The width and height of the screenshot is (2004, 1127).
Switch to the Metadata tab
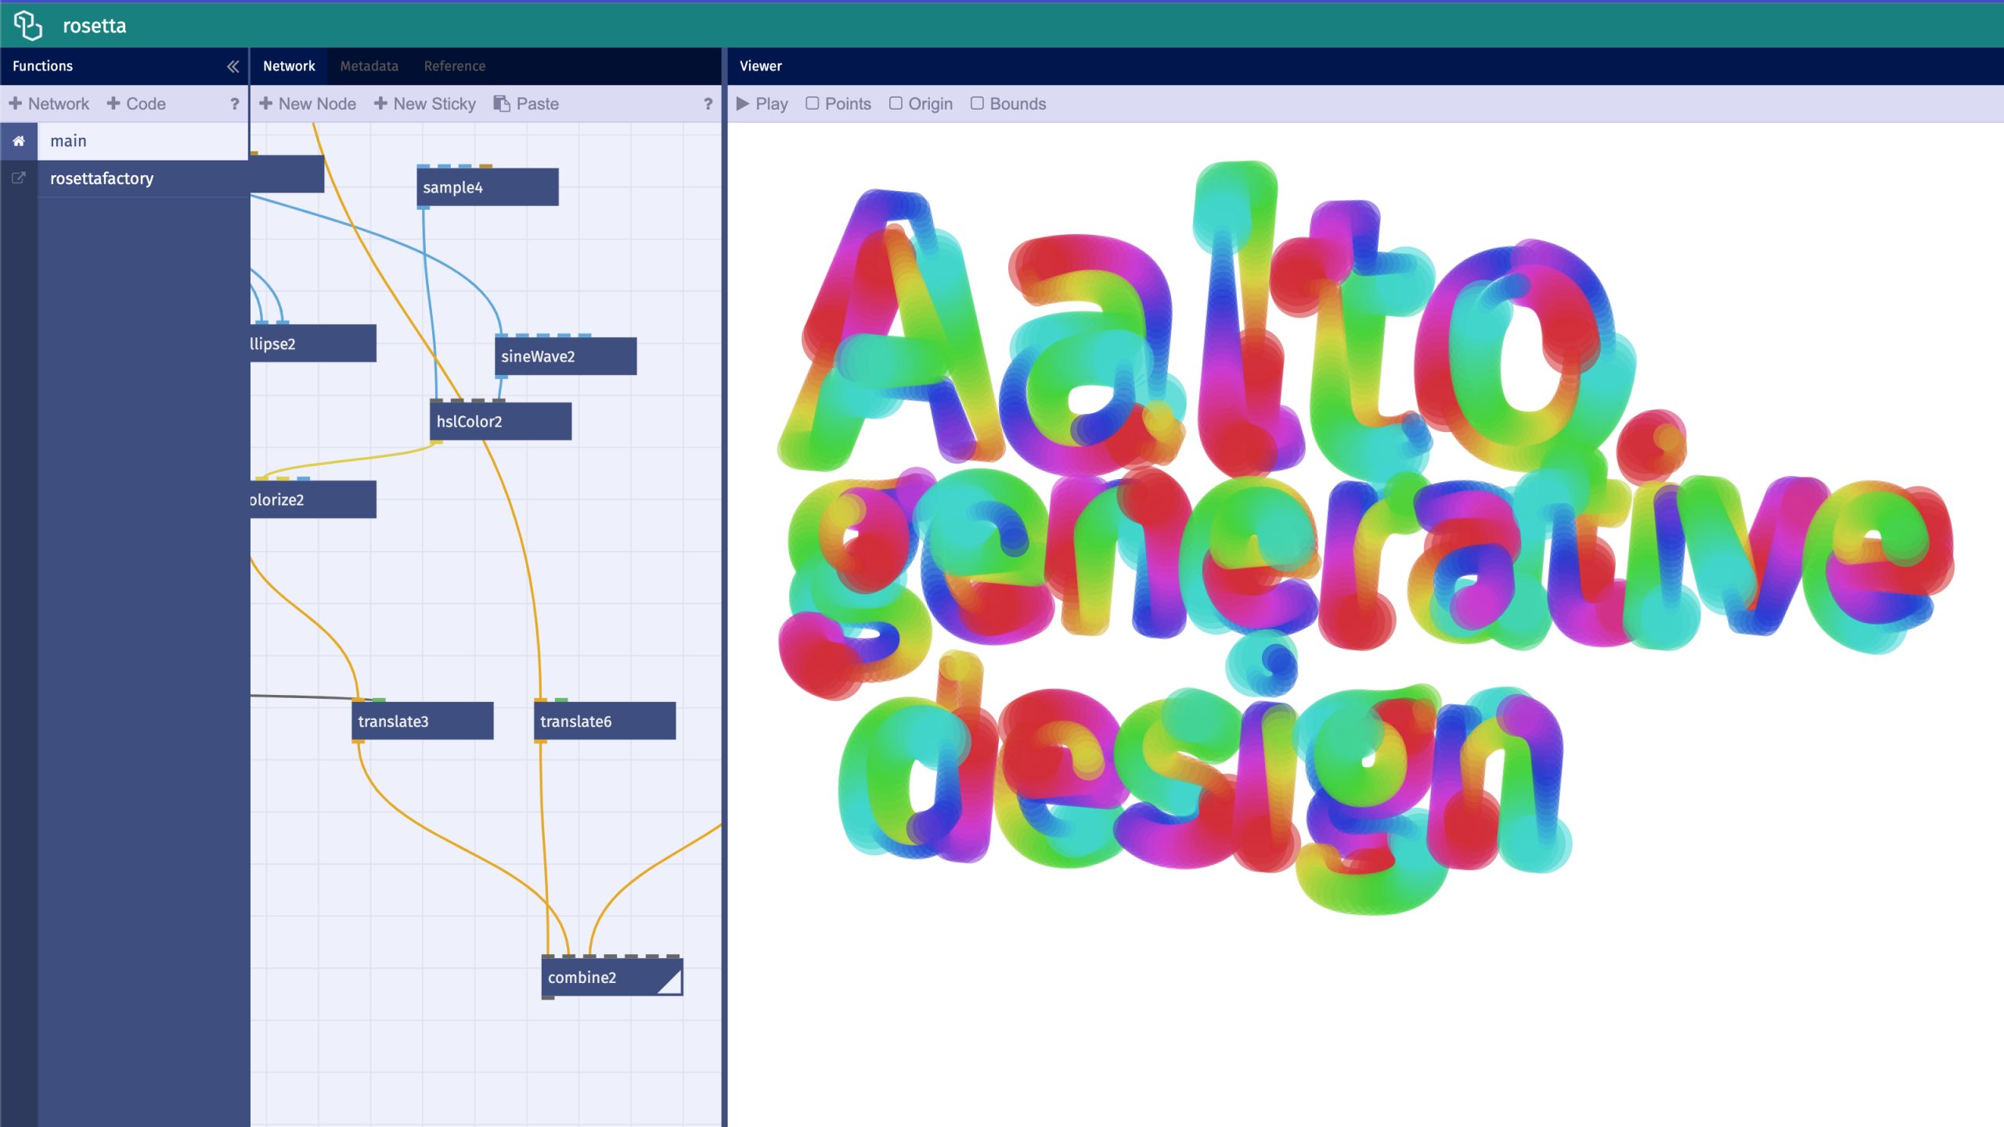point(369,66)
